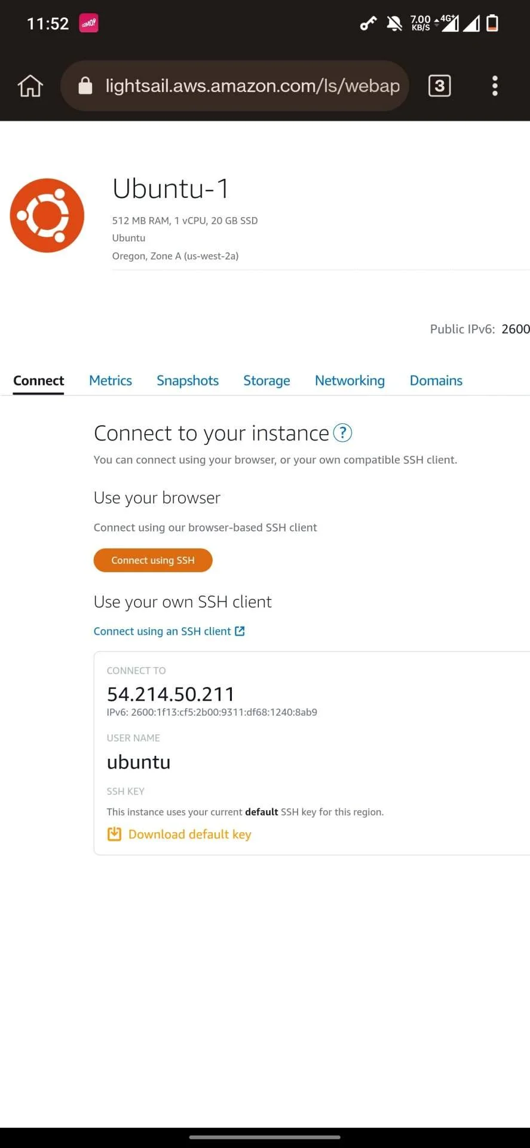Click the Ubuntu-1 instance title
The width and height of the screenshot is (530, 1148).
point(171,188)
